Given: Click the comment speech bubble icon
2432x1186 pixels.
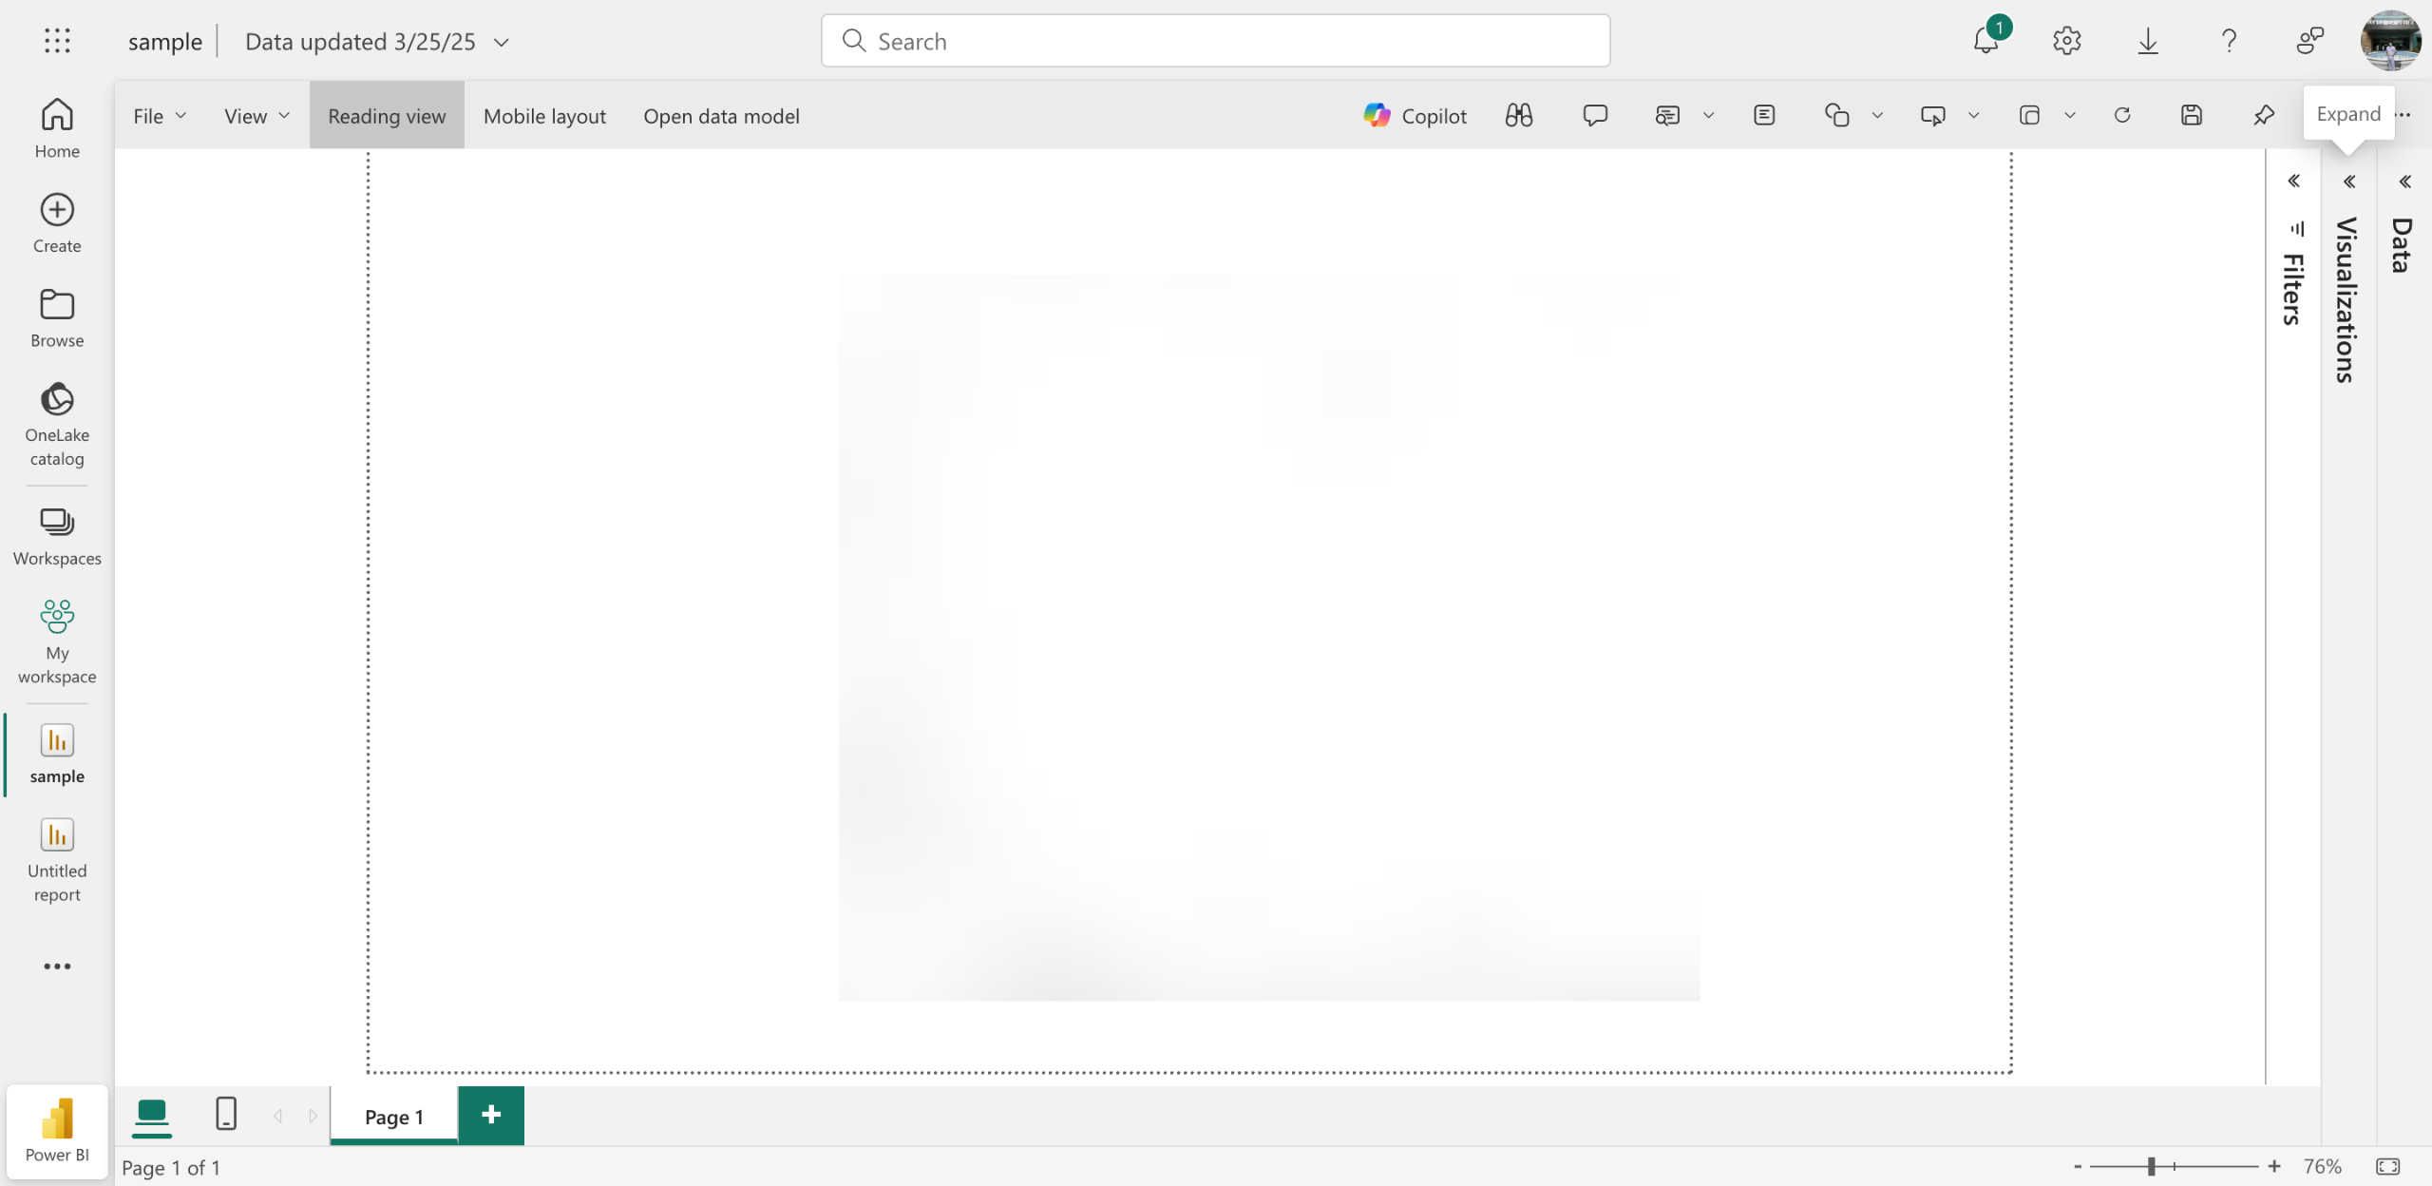Looking at the screenshot, I should point(1594,116).
